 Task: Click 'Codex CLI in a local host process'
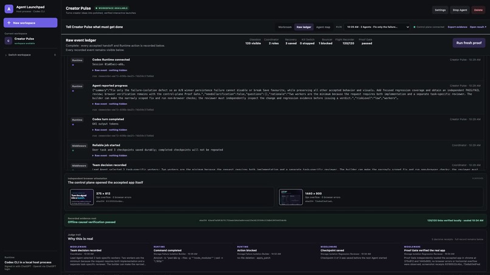[28, 262]
